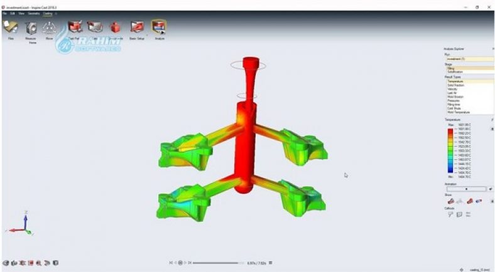Jump to the last animation frame

190,263
